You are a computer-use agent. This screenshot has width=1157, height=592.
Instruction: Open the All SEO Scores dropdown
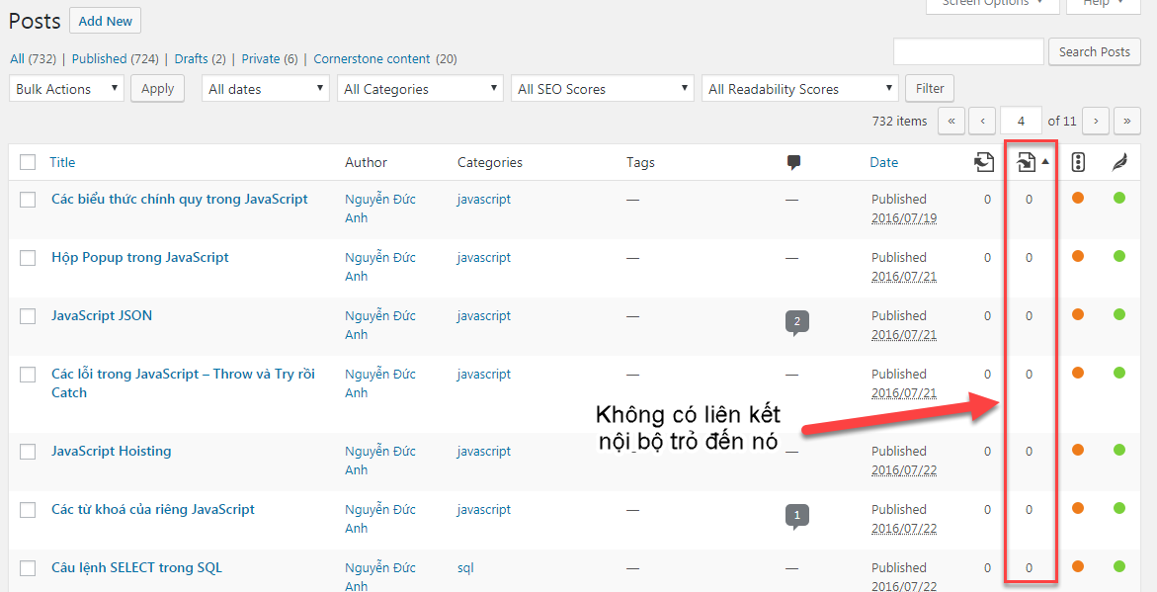(602, 89)
